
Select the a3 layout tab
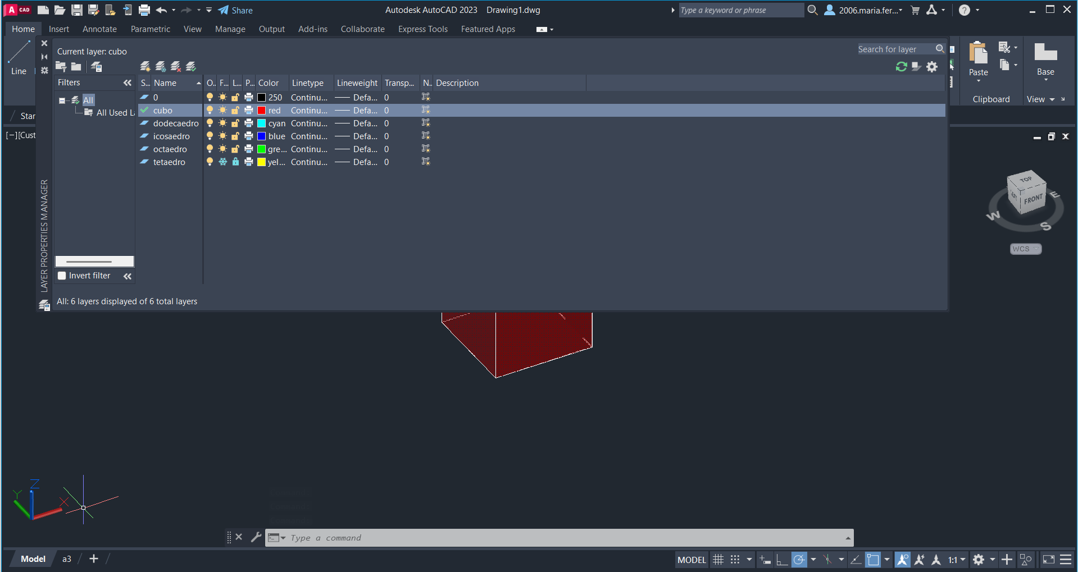(x=67, y=559)
